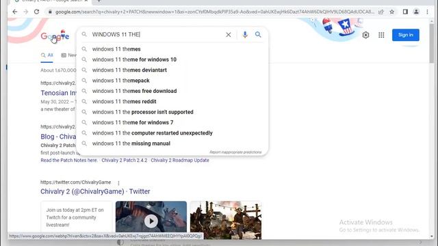The width and height of the screenshot is (438, 246).
Task: Choose suggestion 'windows 11 themes deviantart'
Action: (x=172, y=70)
